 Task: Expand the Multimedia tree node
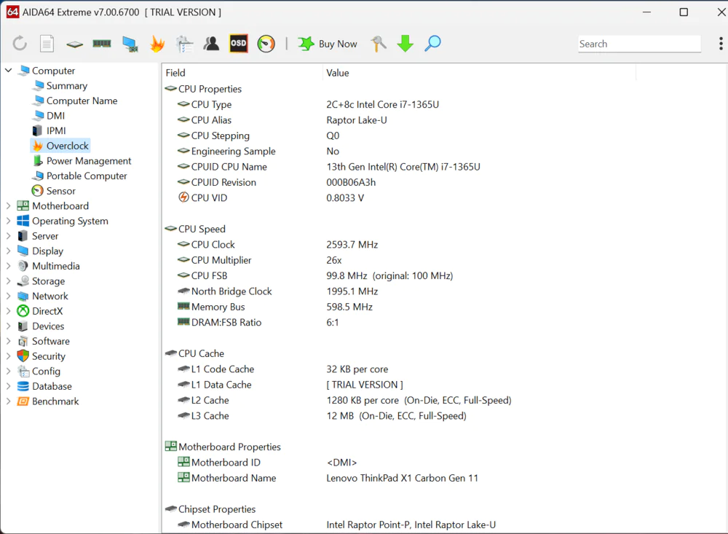point(8,266)
